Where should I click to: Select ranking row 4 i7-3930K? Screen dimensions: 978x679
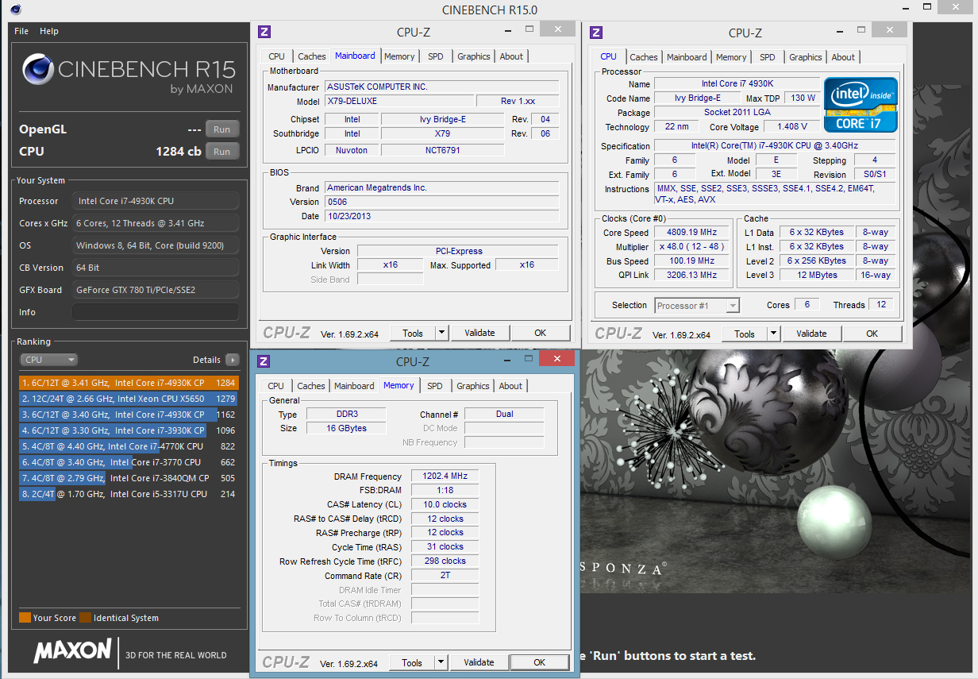(129, 430)
